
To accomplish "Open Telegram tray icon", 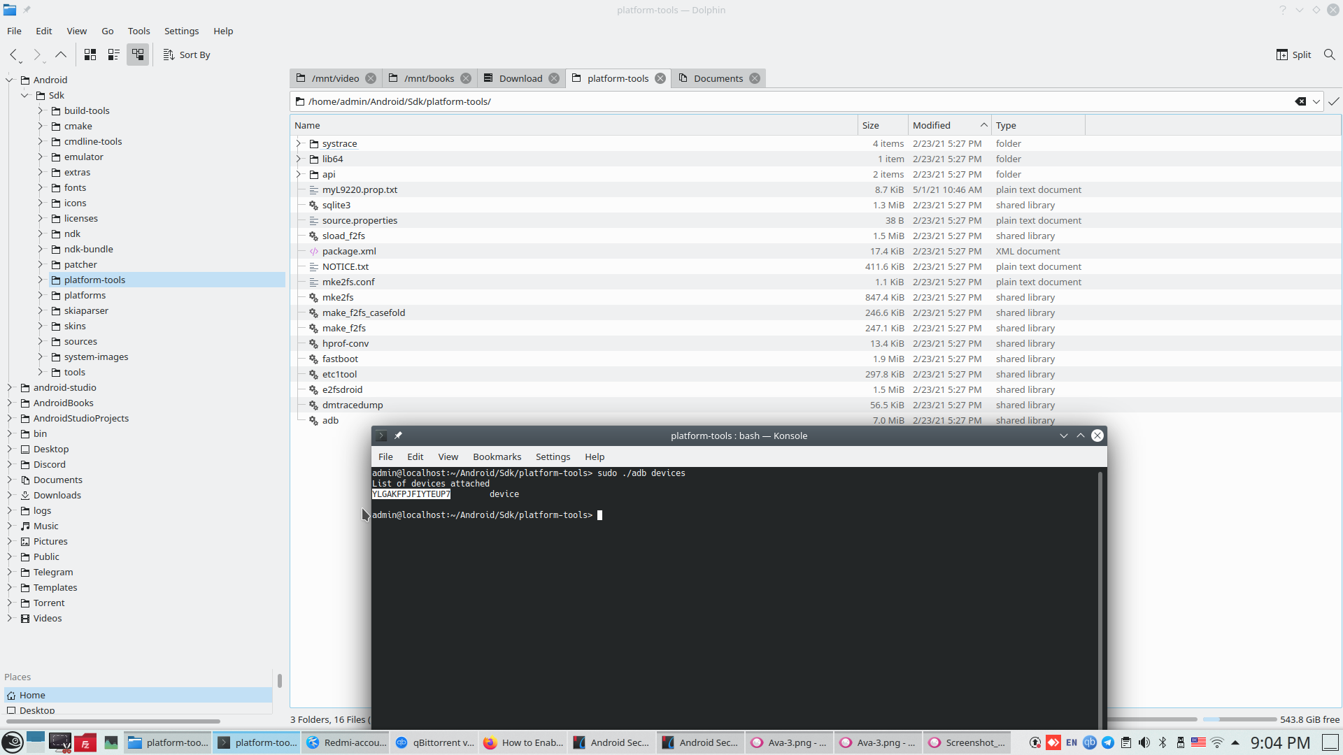I will [1108, 742].
